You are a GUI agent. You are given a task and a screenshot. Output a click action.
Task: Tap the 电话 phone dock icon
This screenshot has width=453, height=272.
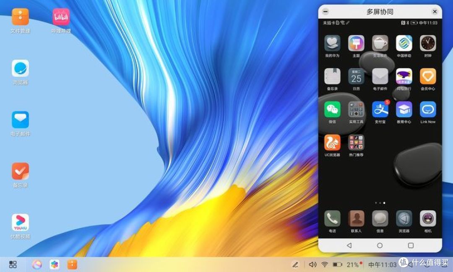pos(332,219)
